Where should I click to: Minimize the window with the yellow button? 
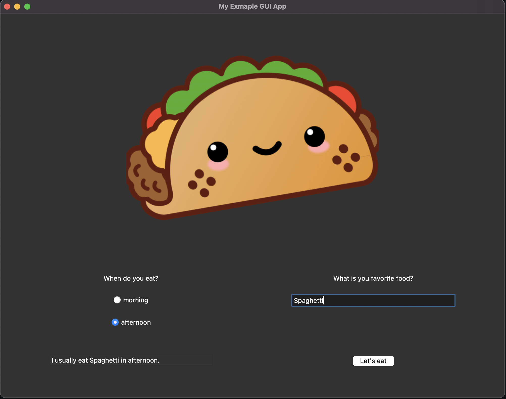coord(17,7)
